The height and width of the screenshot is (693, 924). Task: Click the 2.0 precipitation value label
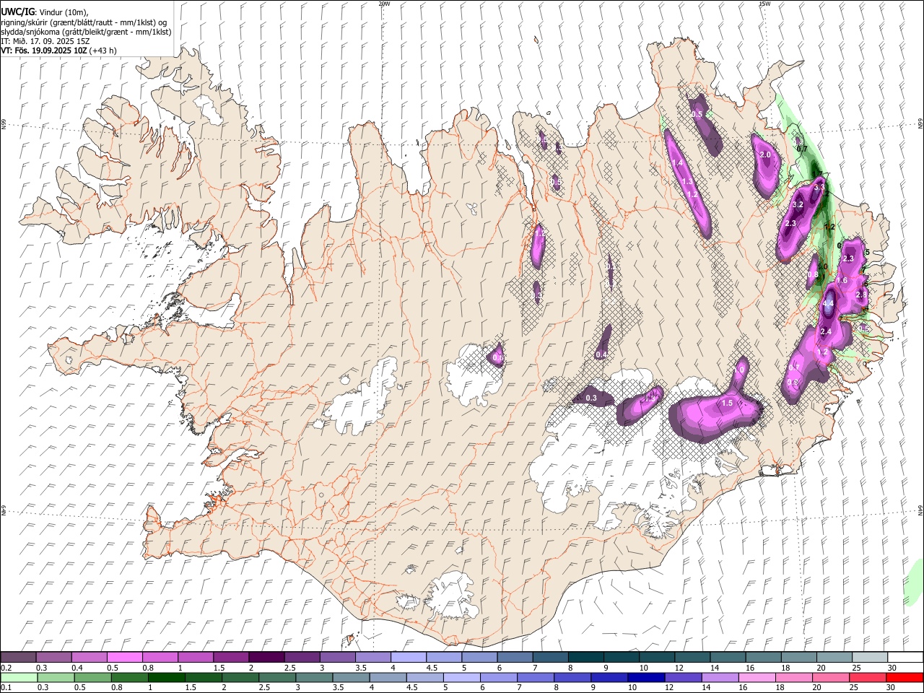click(765, 154)
